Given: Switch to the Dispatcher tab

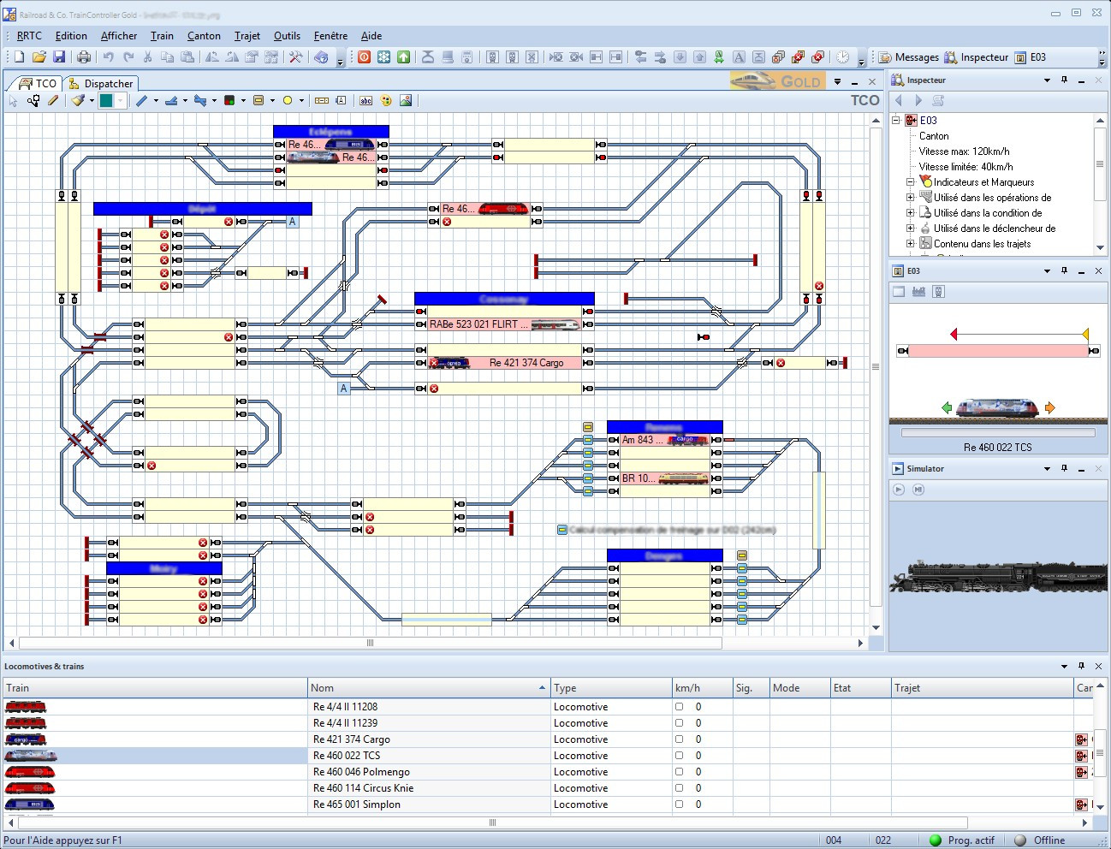Looking at the screenshot, I should pos(101,84).
